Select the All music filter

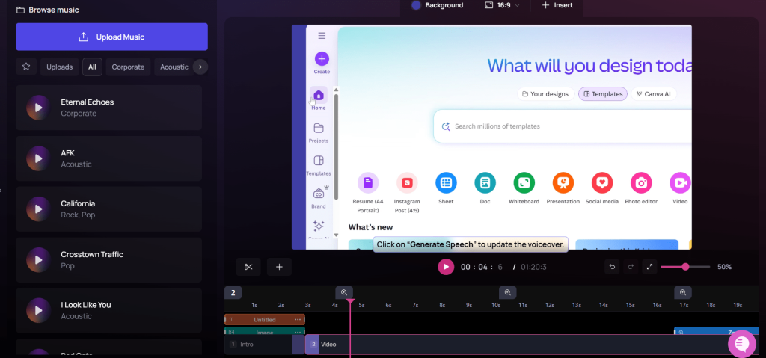pos(92,67)
